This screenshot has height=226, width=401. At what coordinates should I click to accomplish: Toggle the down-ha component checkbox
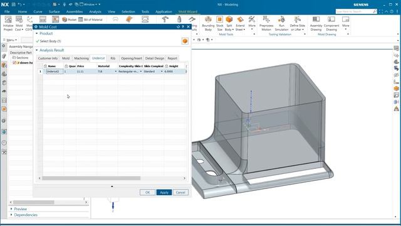point(14,63)
